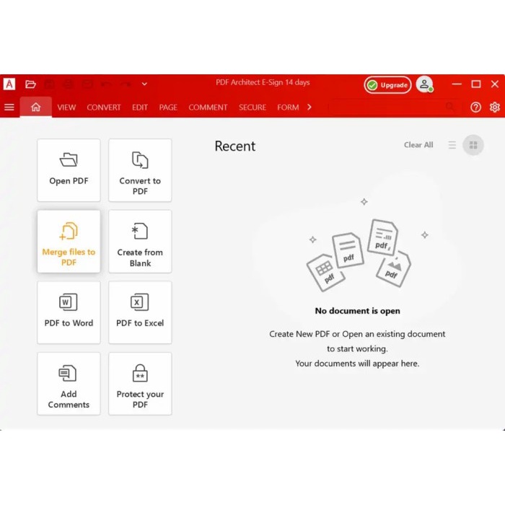The image size is (505, 505).
Task: Switch recent files to grid view
Action: [473, 145]
